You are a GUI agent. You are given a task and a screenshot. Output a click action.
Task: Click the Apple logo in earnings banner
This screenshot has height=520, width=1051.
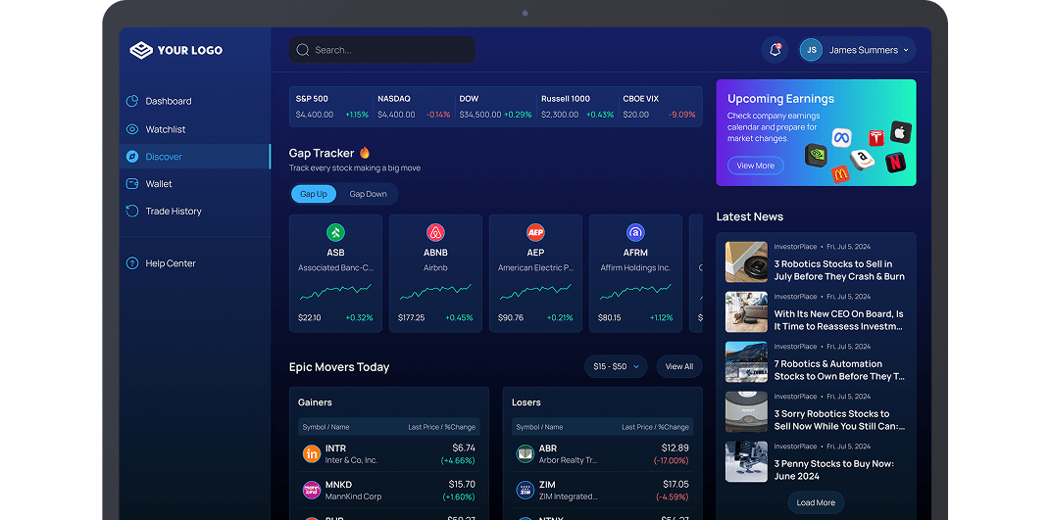901,132
